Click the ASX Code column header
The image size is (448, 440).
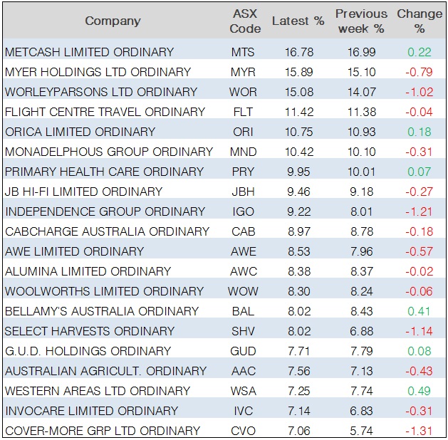click(243, 21)
